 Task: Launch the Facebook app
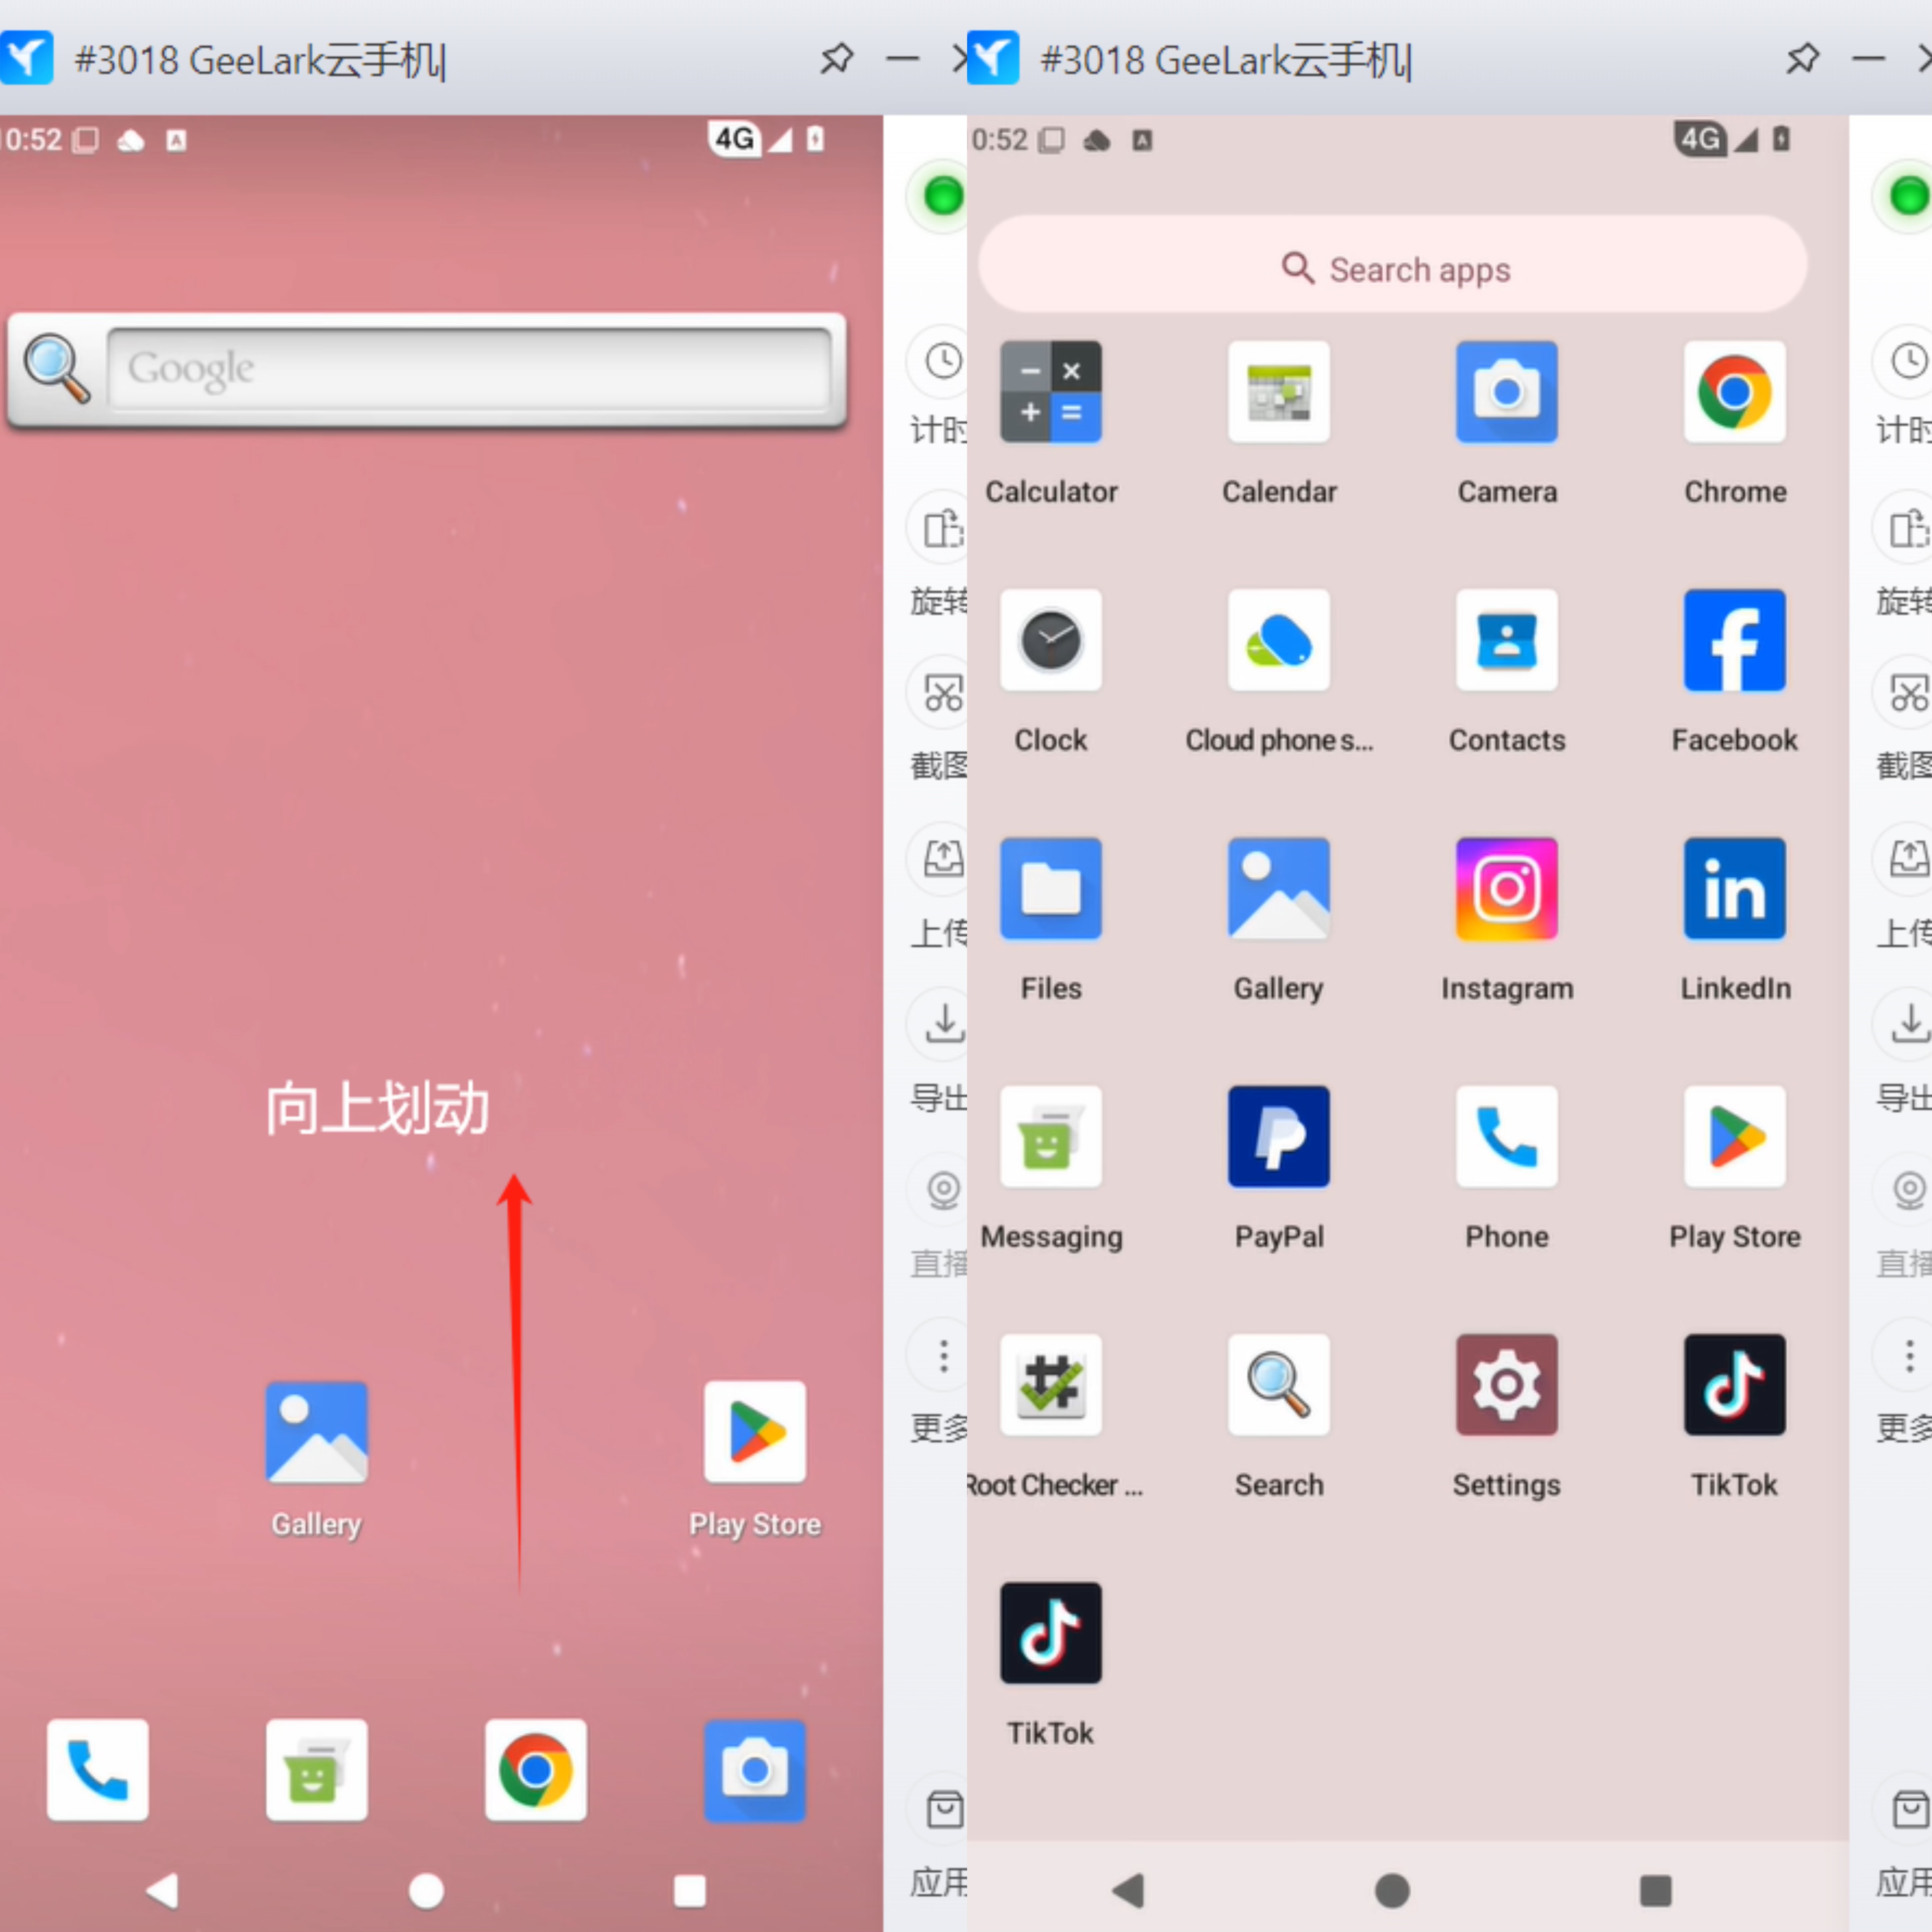tap(1735, 640)
